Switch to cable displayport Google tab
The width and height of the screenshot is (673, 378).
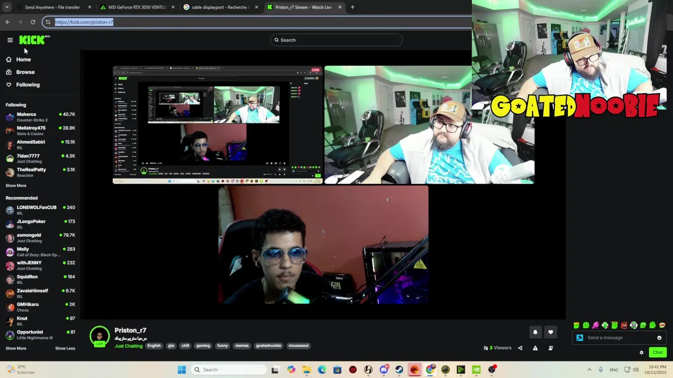pyautogui.click(x=220, y=7)
